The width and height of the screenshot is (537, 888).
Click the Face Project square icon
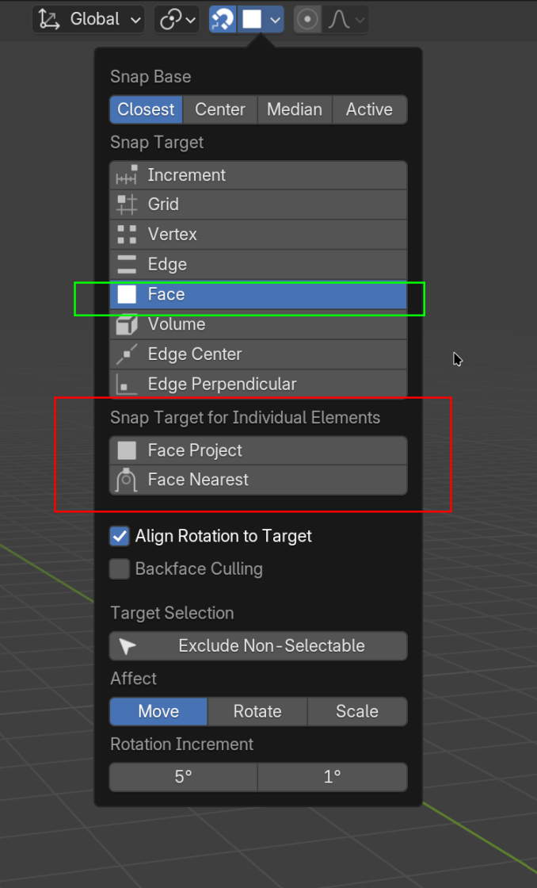click(x=127, y=451)
